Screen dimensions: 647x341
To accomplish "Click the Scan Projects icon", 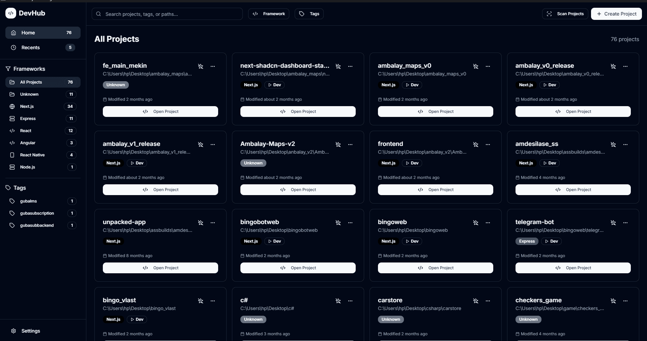I will tap(549, 14).
